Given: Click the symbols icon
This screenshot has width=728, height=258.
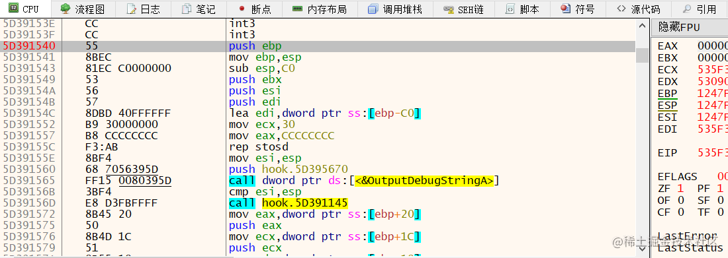Looking at the screenshot, I should pos(565,9).
